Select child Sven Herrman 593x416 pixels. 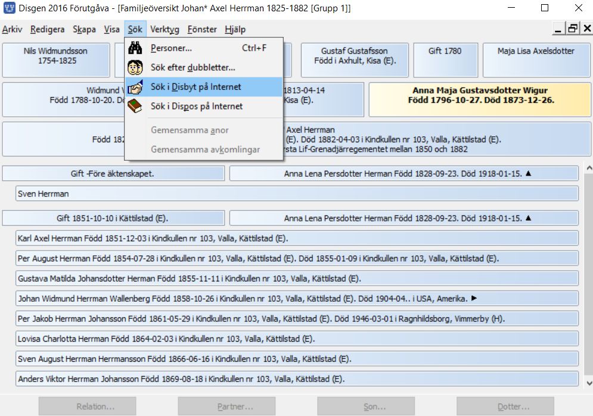297,193
